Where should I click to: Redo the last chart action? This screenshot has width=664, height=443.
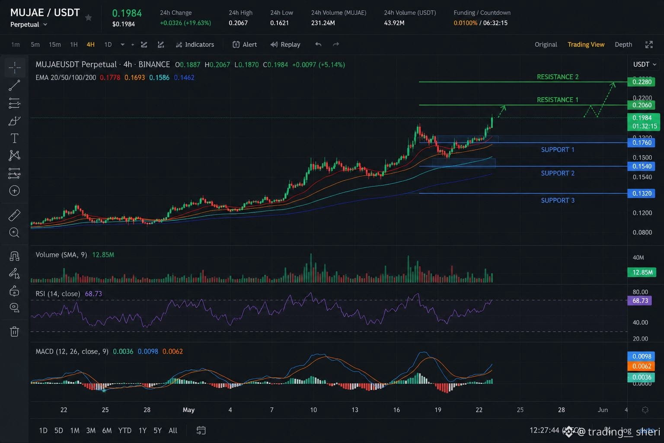[x=336, y=45]
